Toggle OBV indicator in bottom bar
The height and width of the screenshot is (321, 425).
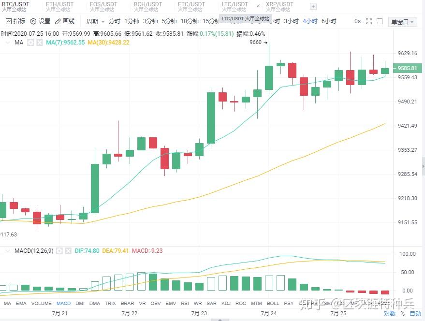click(156, 304)
